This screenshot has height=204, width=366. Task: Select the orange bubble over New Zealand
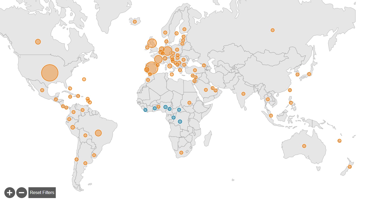[350, 167]
